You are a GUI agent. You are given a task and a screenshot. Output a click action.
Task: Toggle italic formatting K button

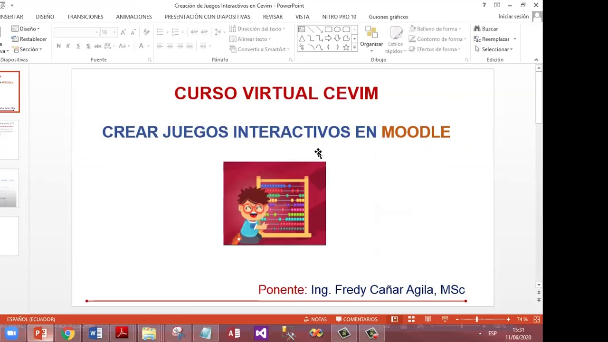pyautogui.click(x=68, y=46)
